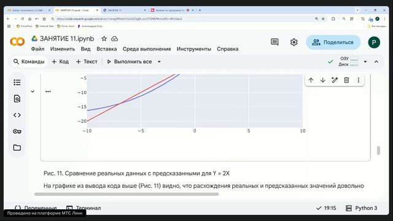
Task: Open Chrome three-dot menu
Action: pyautogui.click(x=385, y=19)
